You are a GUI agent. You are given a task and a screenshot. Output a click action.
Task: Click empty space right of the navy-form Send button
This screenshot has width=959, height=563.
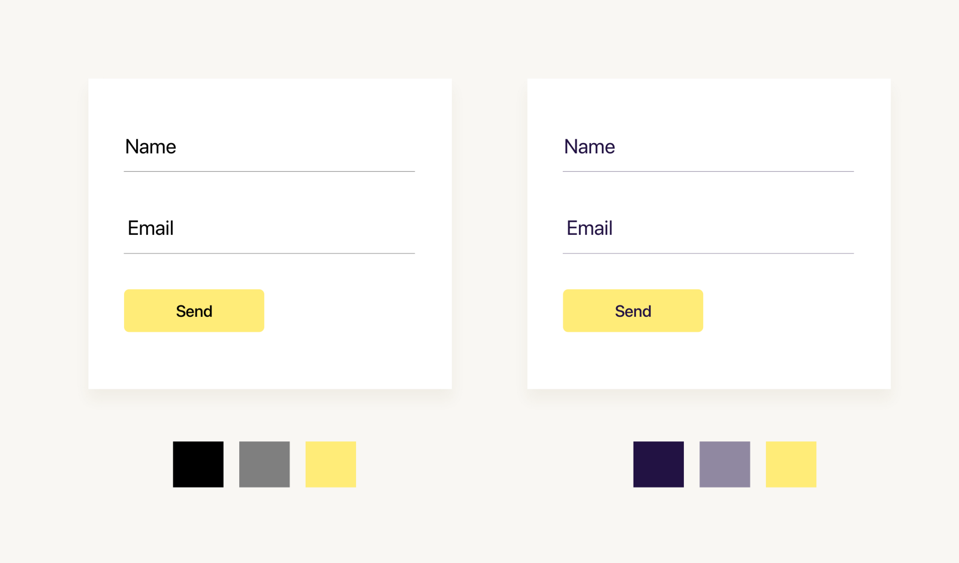[x=791, y=311]
